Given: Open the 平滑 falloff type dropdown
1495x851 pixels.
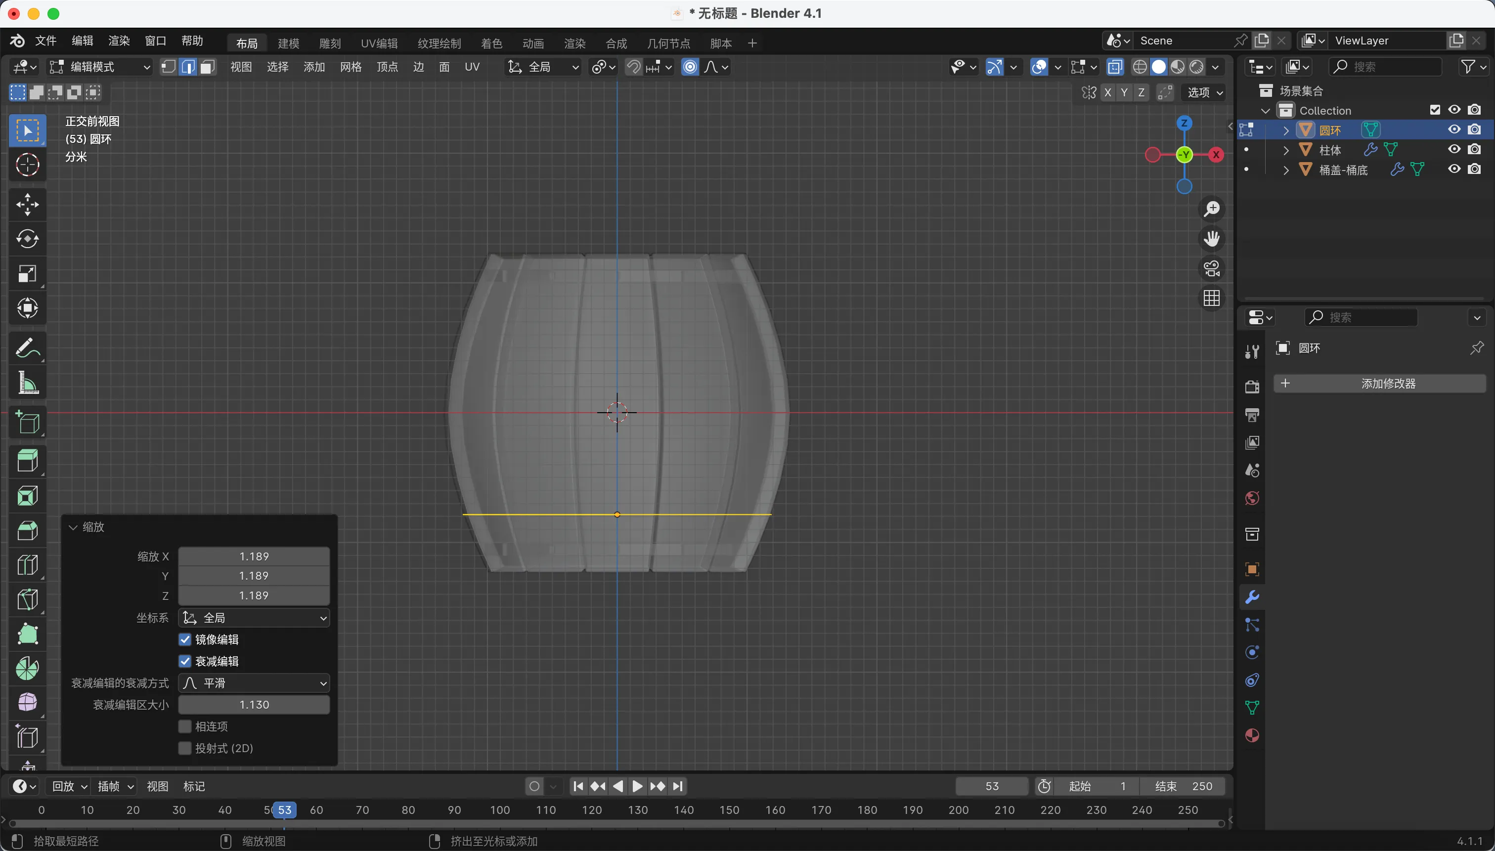Looking at the screenshot, I should coord(254,683).
